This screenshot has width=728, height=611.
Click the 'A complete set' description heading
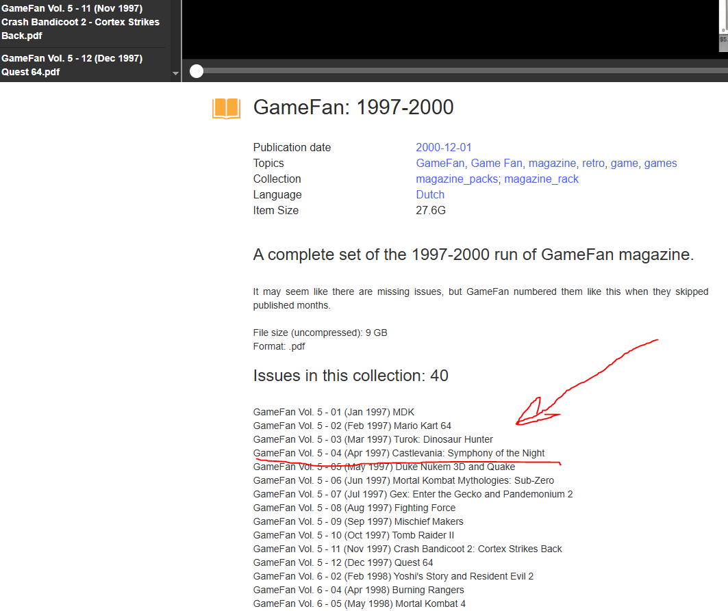[473, 255]
